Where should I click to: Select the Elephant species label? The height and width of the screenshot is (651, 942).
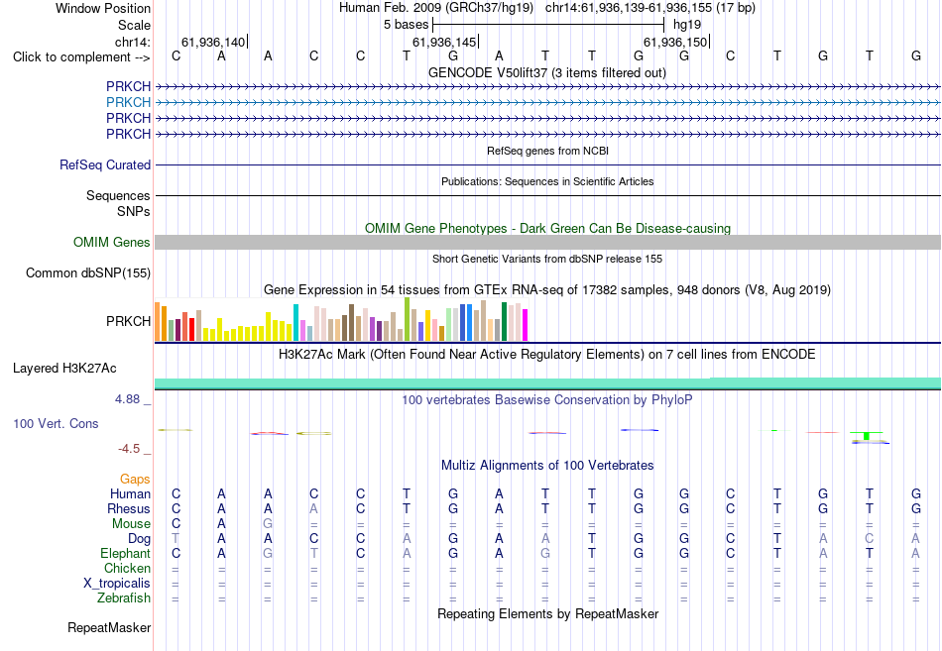pyautogui.click(x=125, y=554)
